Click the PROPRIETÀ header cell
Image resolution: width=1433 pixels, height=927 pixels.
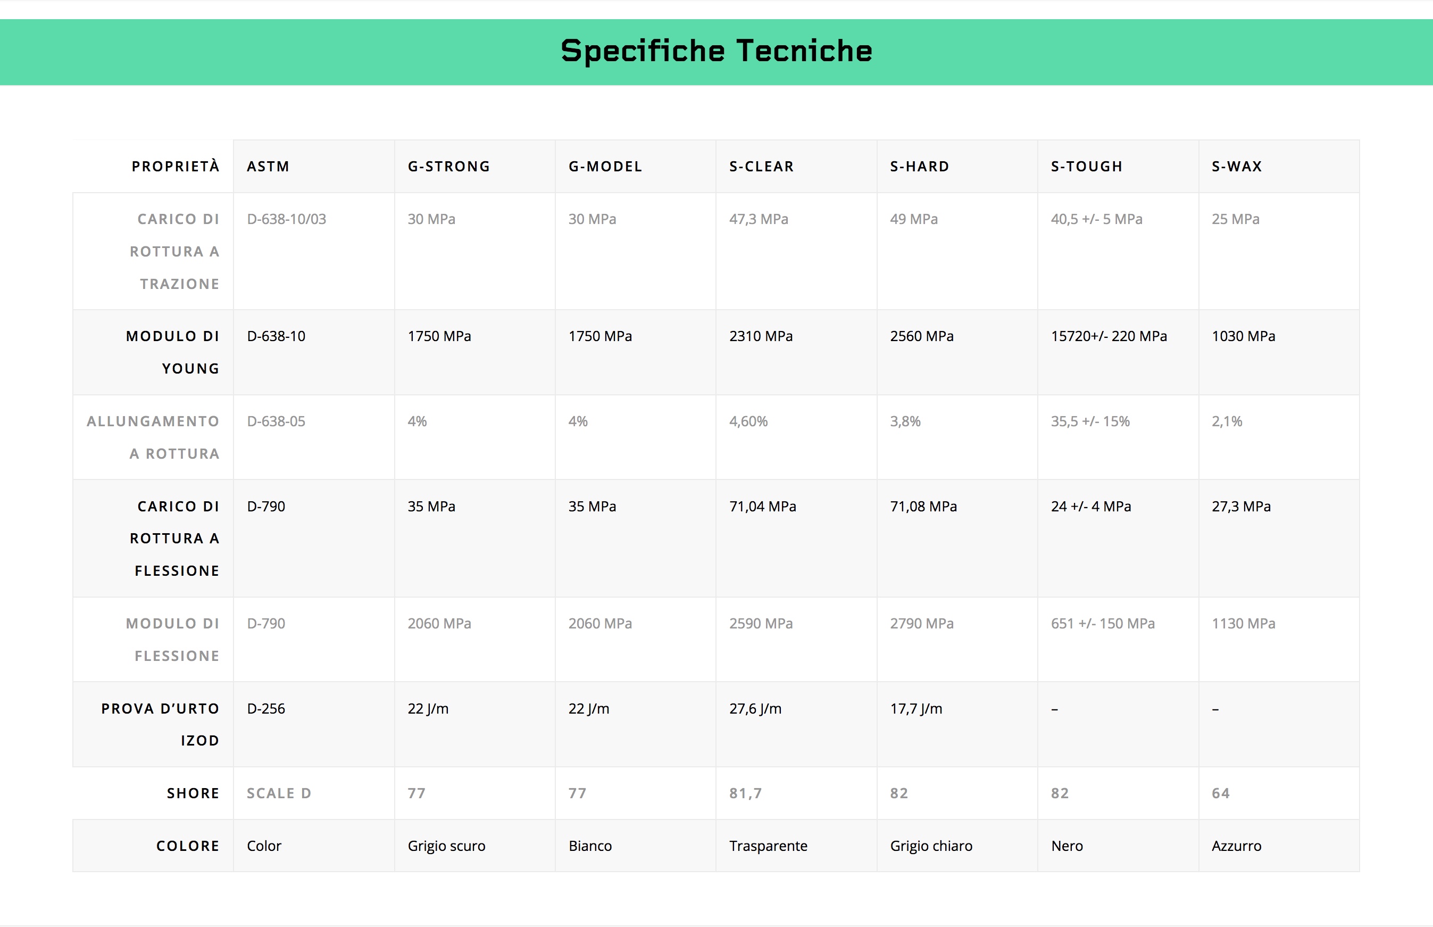(x=176, y=166)
